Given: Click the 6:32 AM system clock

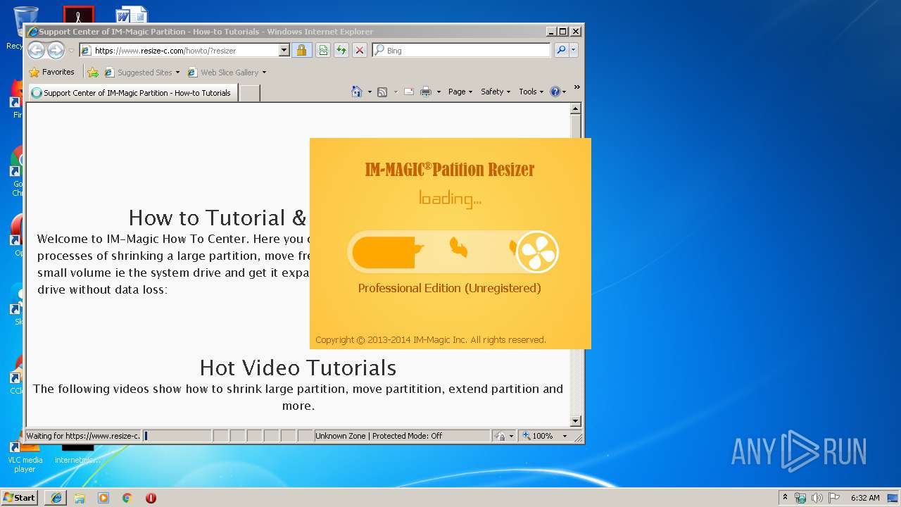Looking at the screenshot, I should [865, 498].
